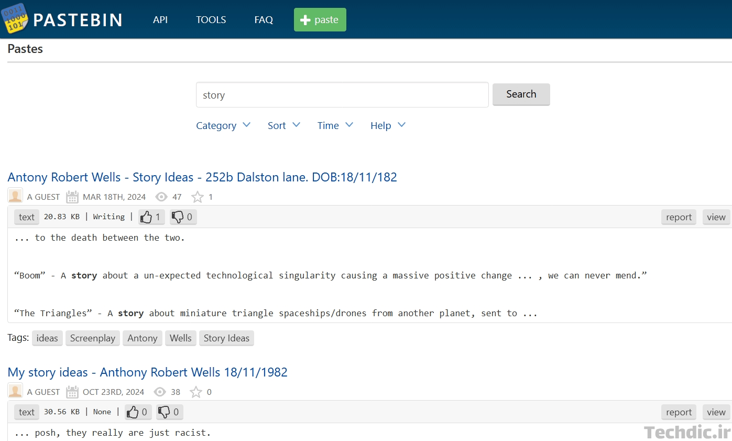Screen dimensions: 732x441
Task: Click the 'Wells' tag
Action: tap(181, 338)
